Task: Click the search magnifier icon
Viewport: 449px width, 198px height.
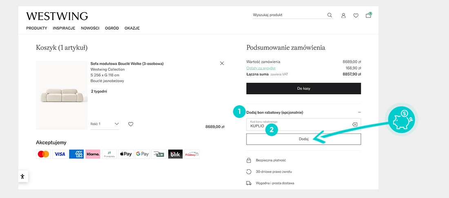Action: [329, 15]
